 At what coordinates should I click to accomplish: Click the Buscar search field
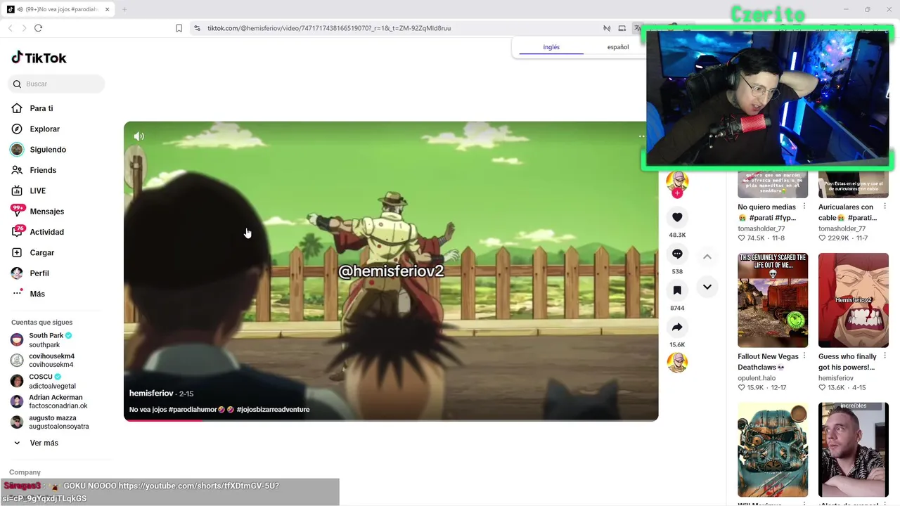(x=56, y=84)
